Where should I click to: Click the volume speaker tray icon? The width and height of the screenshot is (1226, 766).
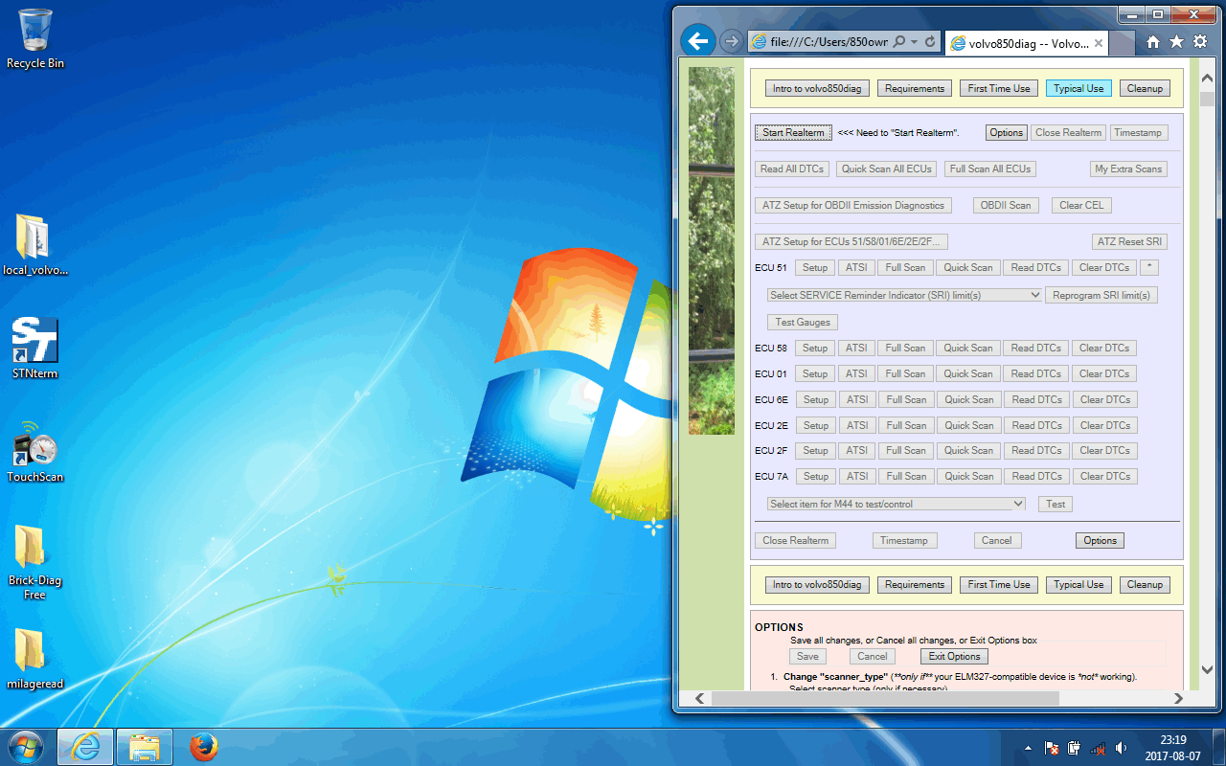[1121, 748]
